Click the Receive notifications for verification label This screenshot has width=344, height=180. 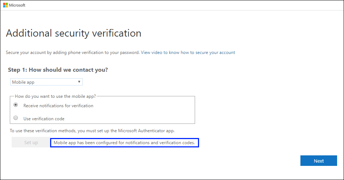pos(58,106)
